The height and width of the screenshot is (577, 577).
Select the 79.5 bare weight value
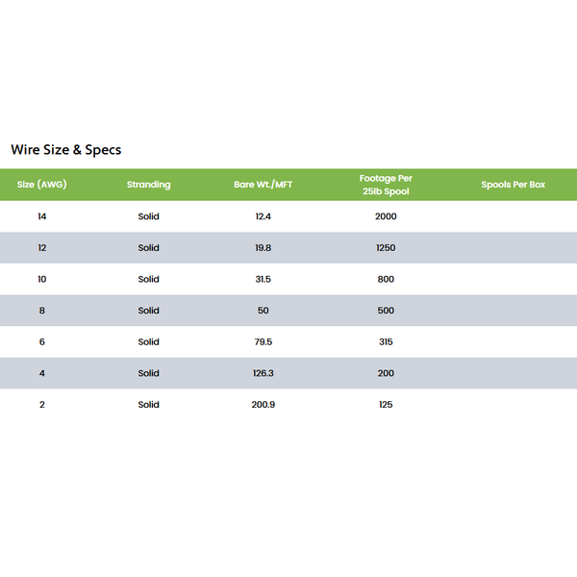263,341
